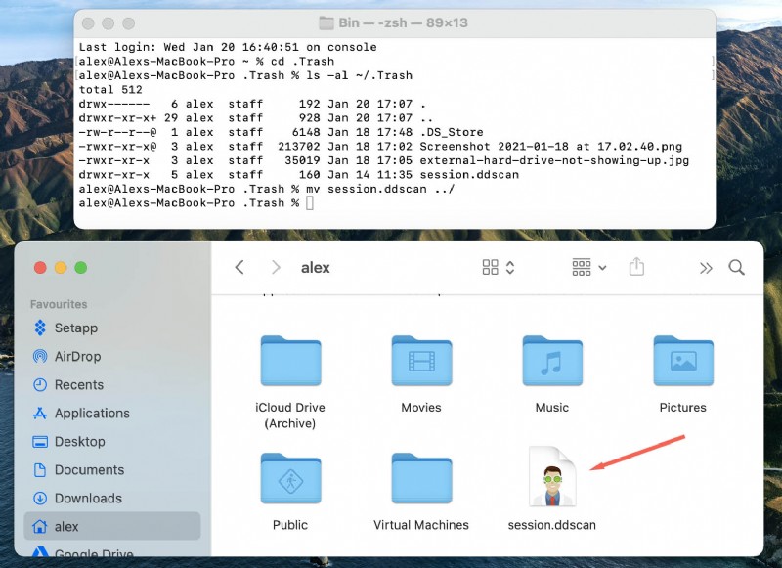Select the Setapp sidebar item

[x=79, y=328]
